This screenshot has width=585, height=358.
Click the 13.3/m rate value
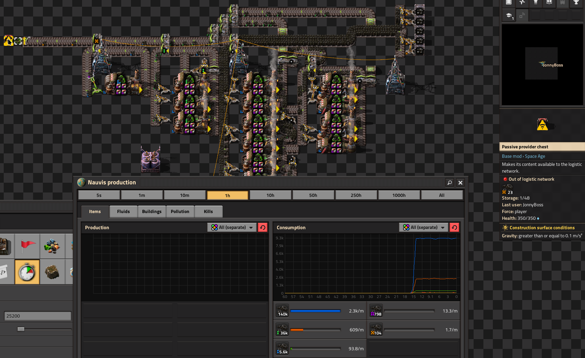[x=450, y=311]
